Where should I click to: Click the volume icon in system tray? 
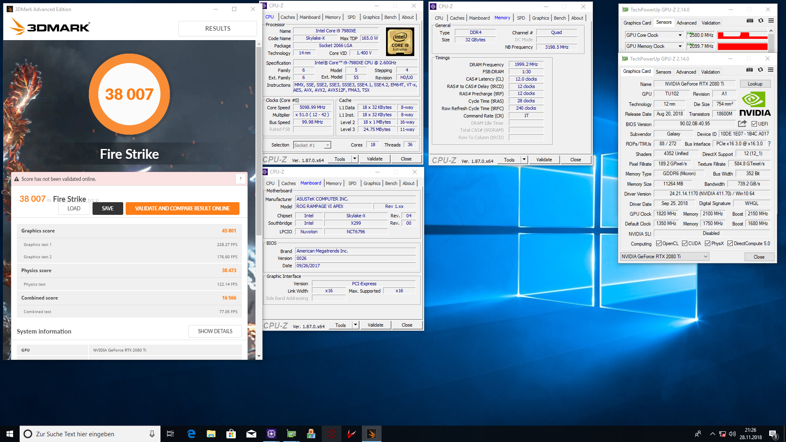(732, 434)
